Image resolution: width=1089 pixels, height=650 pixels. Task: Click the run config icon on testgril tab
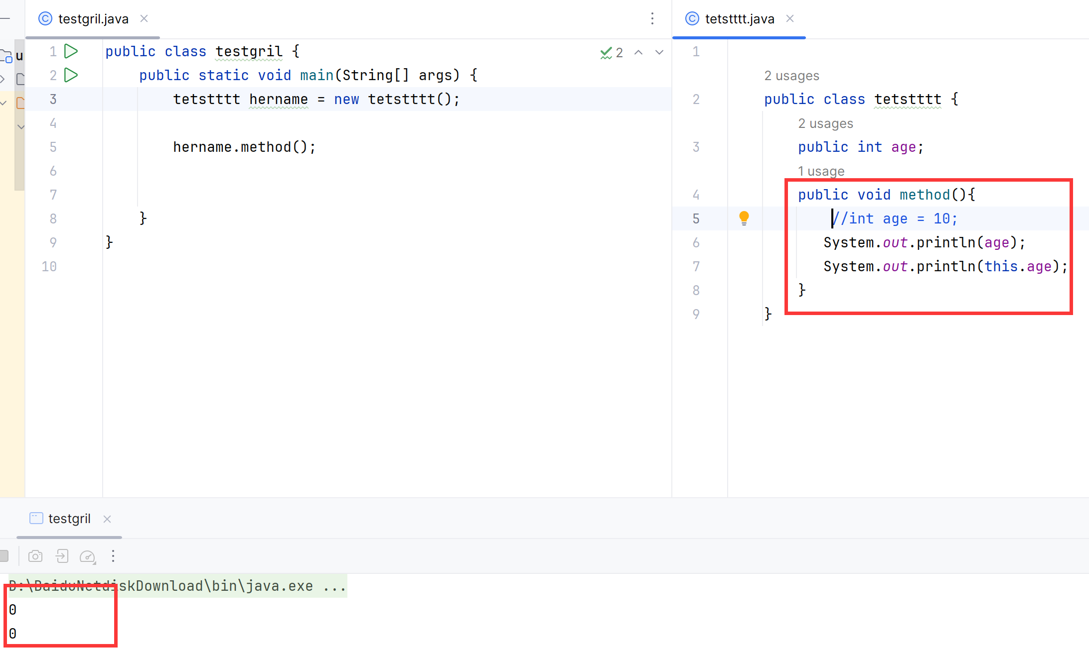click(x=36, y=519)
